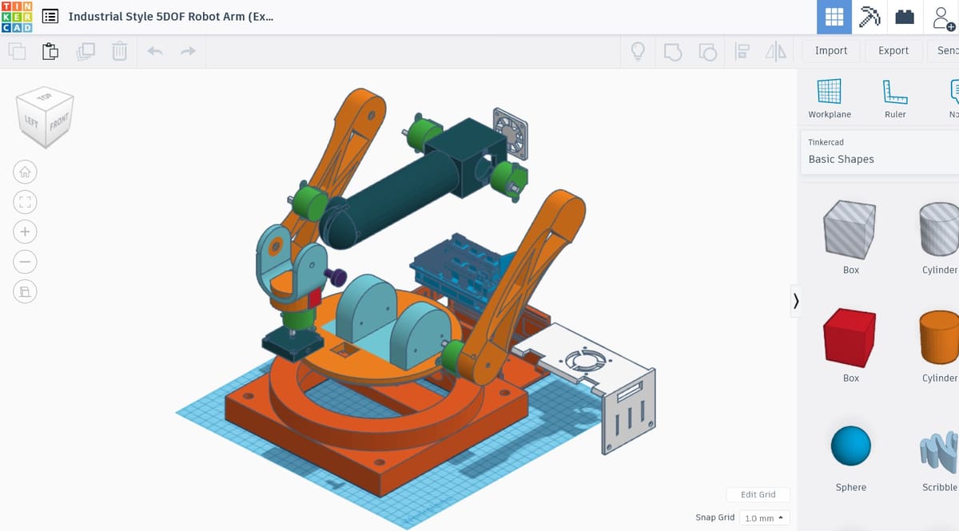Switch to 3D design grid view tab
The image size is (959, 531).
834,17
